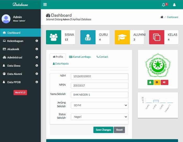
Task: Switch to the Data Kepala tab
Action: [x=61, y=63]
